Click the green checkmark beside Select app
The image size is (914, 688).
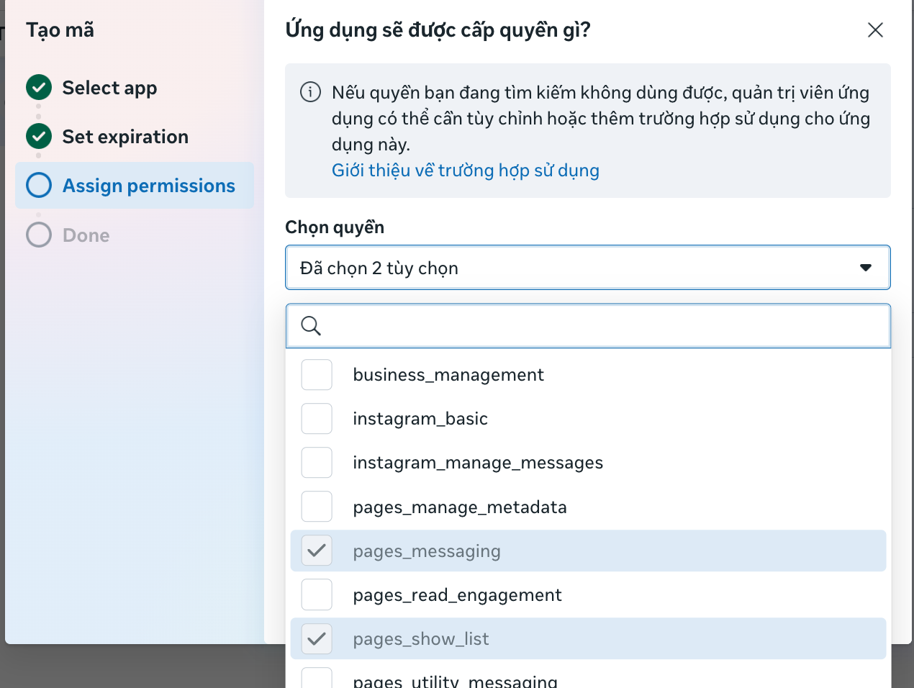click(x=38, y=87)
